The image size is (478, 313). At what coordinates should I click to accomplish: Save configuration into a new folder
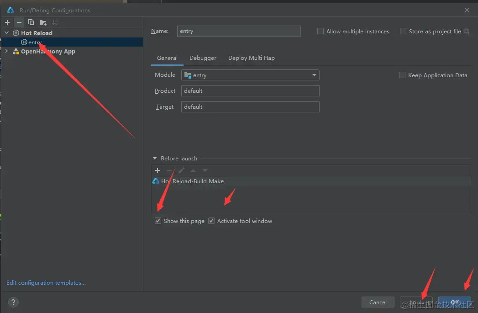click(x=43, y=22)
